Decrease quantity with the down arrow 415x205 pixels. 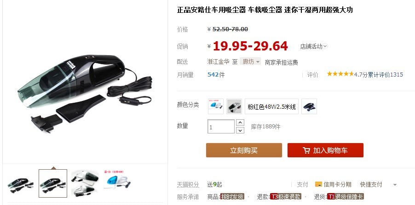coord(240,130)
